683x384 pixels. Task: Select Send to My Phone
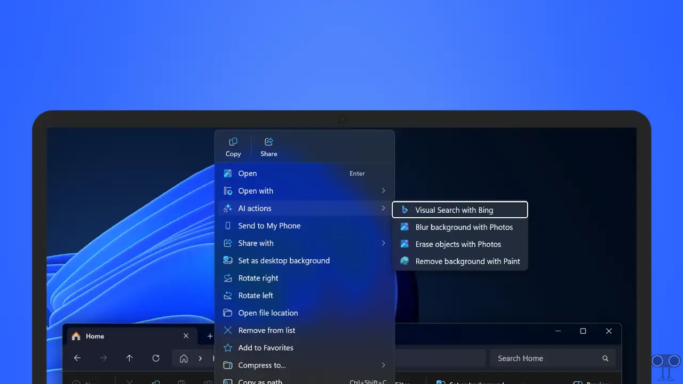click(x=269, y=226)
